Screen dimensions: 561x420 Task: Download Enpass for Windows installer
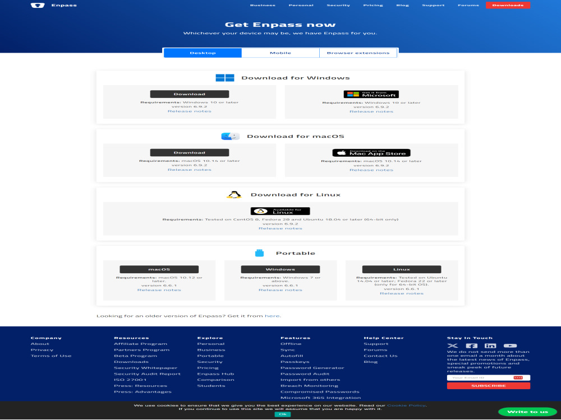click(x=189, y=94)
